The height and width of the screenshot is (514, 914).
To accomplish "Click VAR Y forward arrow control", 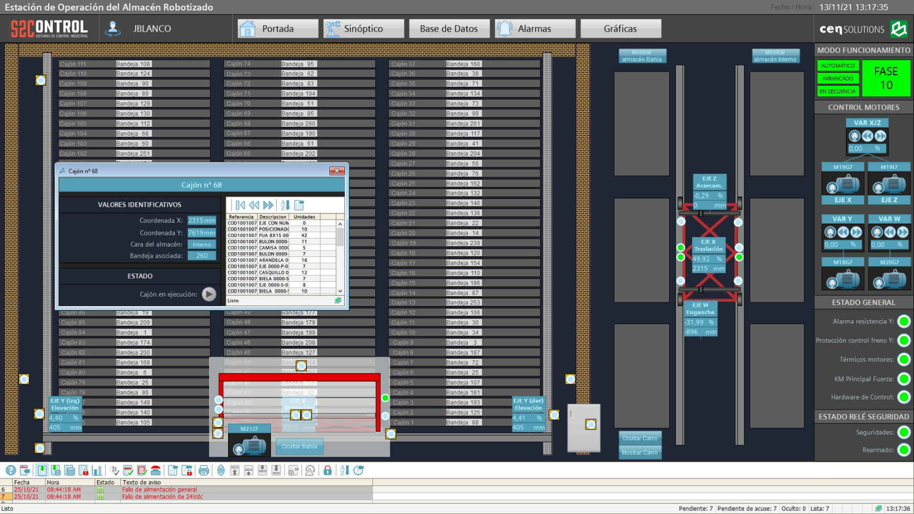I will [856, 232].
